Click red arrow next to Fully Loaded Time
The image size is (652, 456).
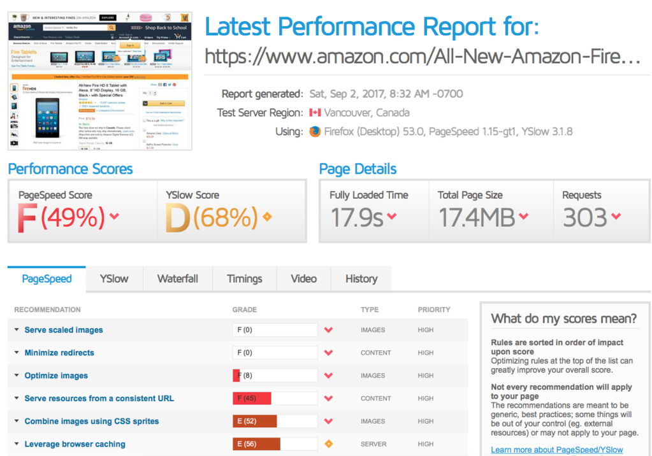(x=392, y=216)
